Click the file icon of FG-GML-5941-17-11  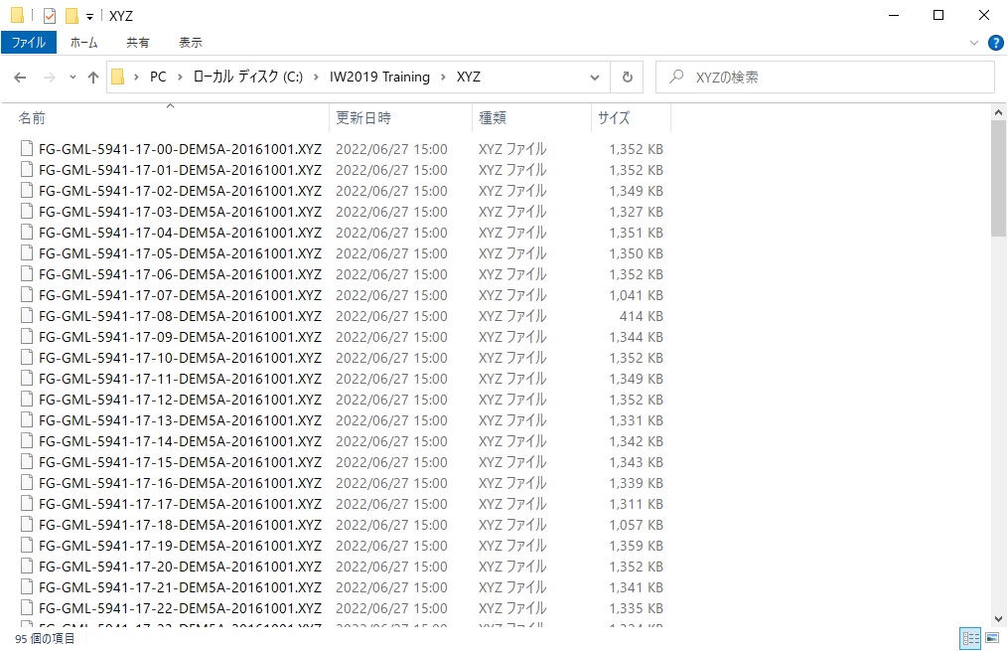(x=27, y=379)
